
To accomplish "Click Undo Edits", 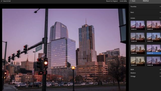I will 123,1.
